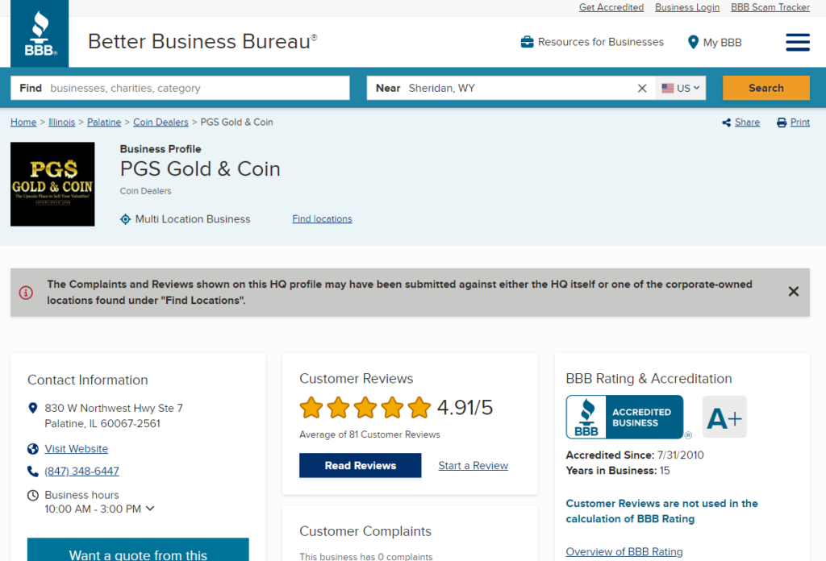The height and width of the screenshot is (561, 826).
Task: Click the Read Reviews button
Action: [x=361, y=466]
